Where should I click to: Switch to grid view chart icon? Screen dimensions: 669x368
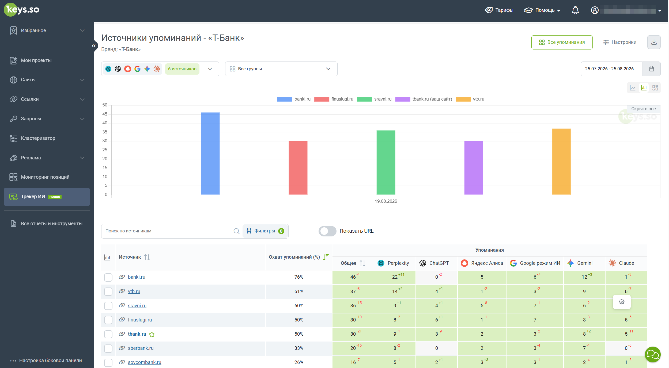pos(655,88)
